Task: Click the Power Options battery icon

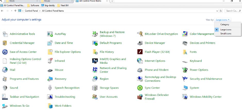Action: click(x=185, y=70)
